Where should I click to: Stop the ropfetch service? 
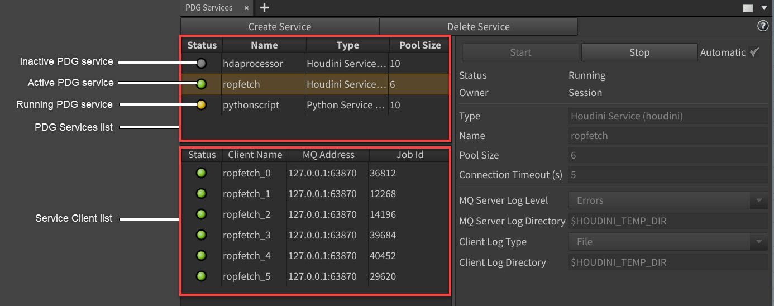tap(639, 52)
